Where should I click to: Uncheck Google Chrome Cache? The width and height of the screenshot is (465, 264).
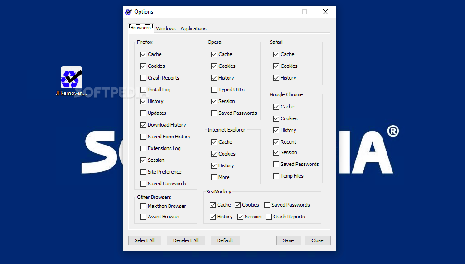[276, 107]
